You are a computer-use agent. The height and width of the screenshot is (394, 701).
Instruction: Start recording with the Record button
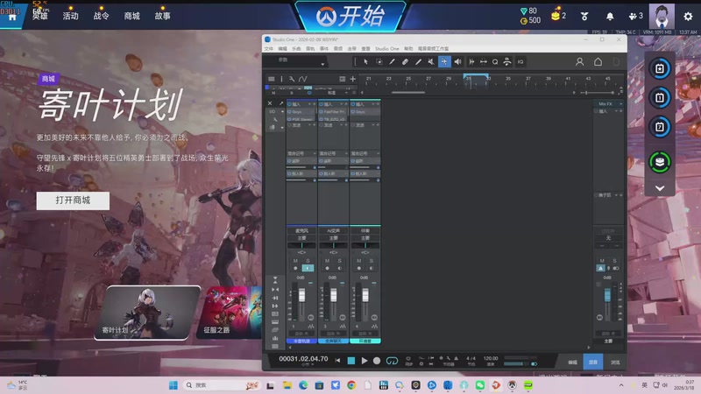[377, 361]
